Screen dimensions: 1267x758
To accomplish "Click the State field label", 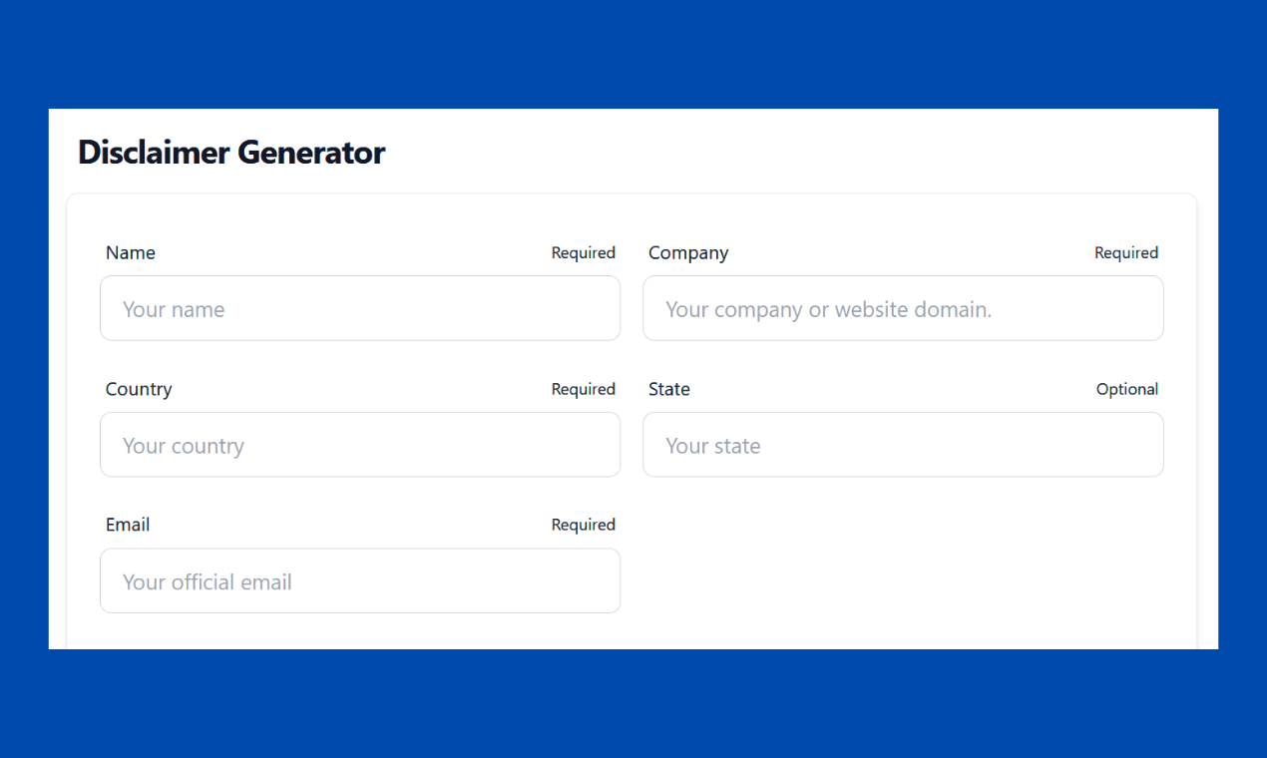I will click(668, 389).
